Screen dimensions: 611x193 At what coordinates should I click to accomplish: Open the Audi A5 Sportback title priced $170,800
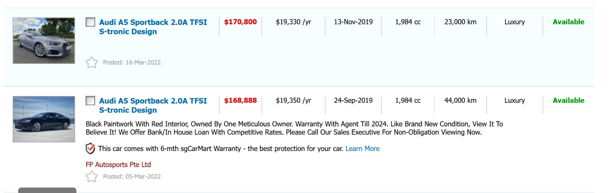(153, 27)
